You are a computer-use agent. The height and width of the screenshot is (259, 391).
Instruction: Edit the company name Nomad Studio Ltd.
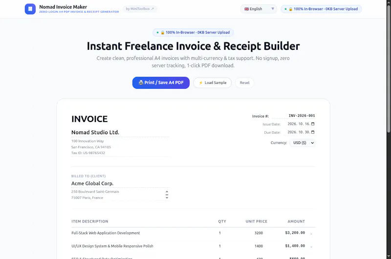[x=120, y=132]
